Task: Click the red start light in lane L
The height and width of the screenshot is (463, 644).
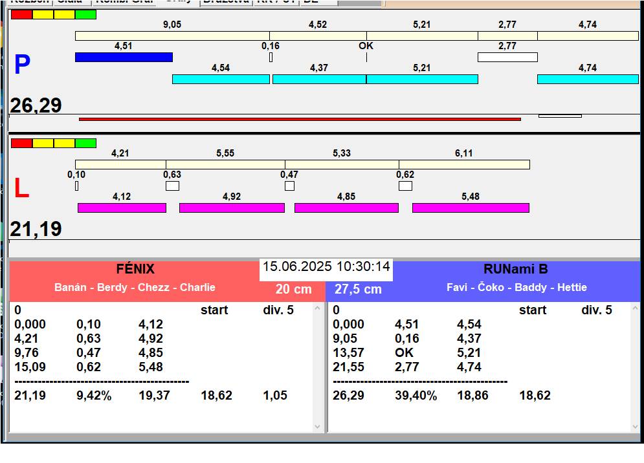Action: (x=21, y=143)
